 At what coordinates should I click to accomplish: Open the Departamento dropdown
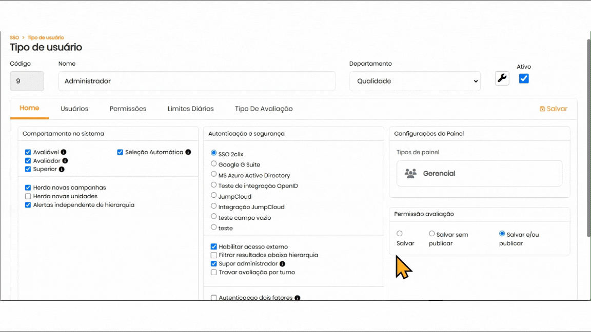[415, 81]
